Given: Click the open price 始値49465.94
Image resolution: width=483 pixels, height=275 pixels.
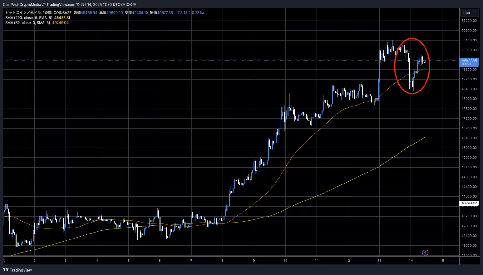Looking at the screenshot, I should tap(86, 13).
